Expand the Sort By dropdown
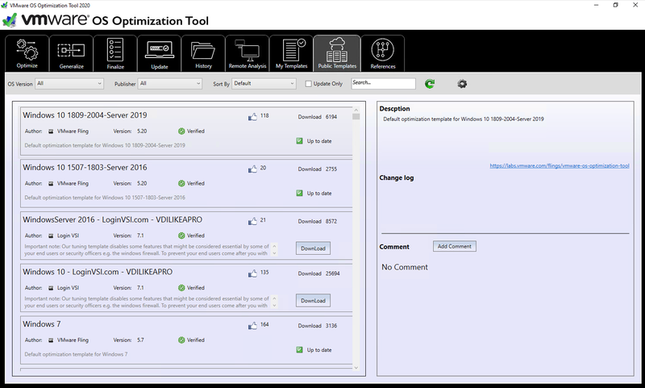 point(264,83)
